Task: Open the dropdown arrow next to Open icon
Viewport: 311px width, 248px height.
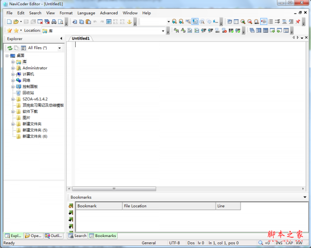Action: pos(21,22)
